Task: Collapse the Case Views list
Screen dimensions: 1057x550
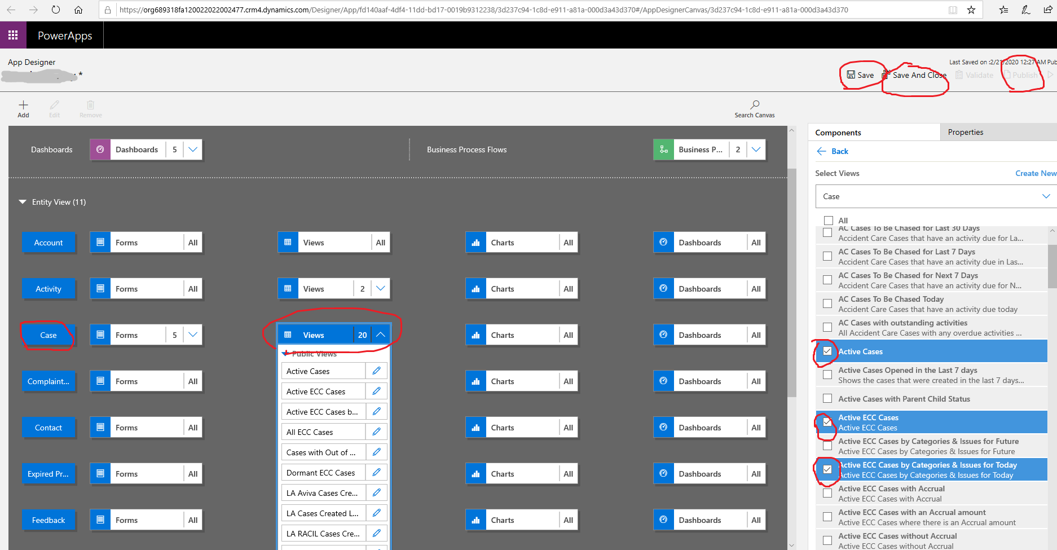Action: 381,335
